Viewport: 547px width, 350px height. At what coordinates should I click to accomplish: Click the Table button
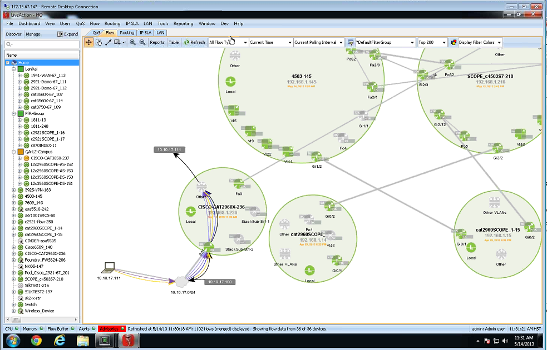pyautogui.click(x=174, y=42)
